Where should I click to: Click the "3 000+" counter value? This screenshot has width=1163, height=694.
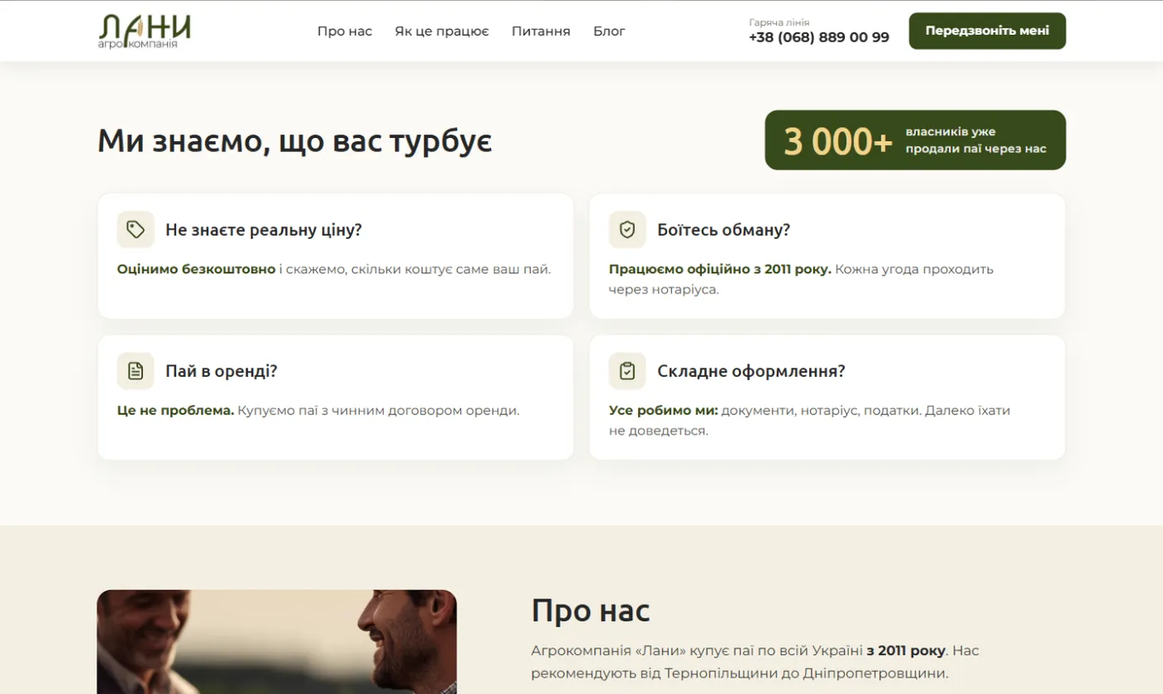pos(838,141)
